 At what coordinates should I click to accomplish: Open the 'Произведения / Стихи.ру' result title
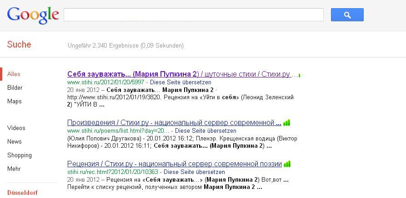click(174, 123)
